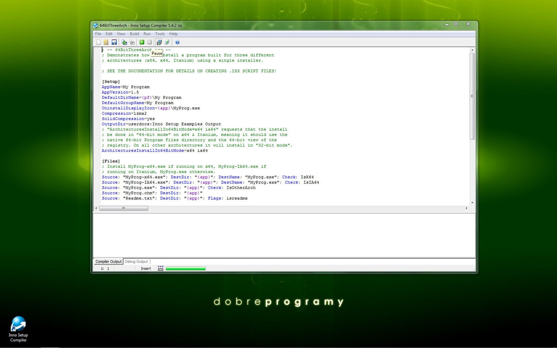The image size is (557, 348).
Task: Click the vertical scrollbar down arrow
Action: click(x=472, y=203)
